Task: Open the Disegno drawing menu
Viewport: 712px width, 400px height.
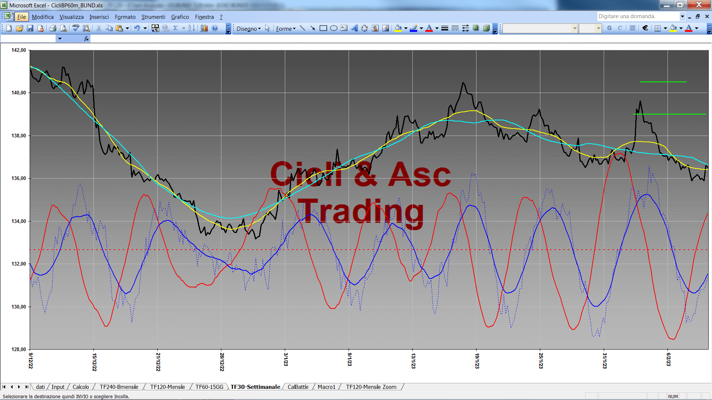Action: (248, 29)
